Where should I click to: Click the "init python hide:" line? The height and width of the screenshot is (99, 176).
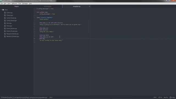[x=42, y=12]
